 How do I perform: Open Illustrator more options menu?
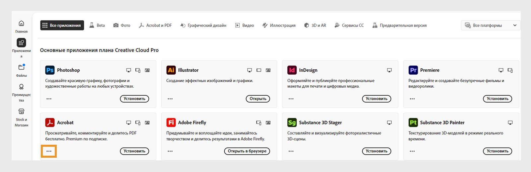click(x=170, y=99)
